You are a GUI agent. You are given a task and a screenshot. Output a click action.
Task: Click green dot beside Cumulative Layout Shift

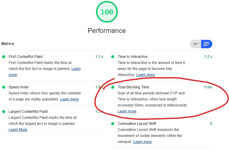click(113, 124)
